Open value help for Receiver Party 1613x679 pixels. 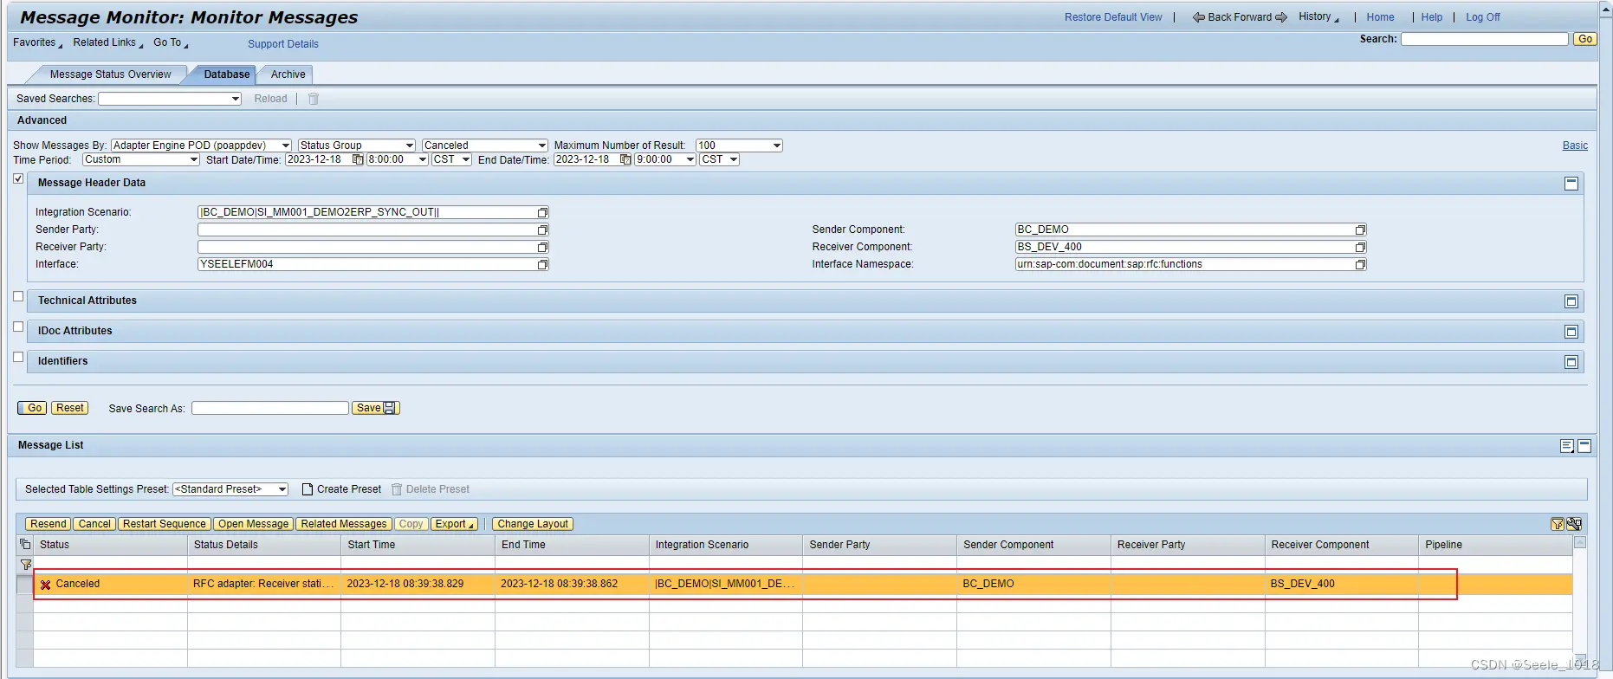pos(543,247)
